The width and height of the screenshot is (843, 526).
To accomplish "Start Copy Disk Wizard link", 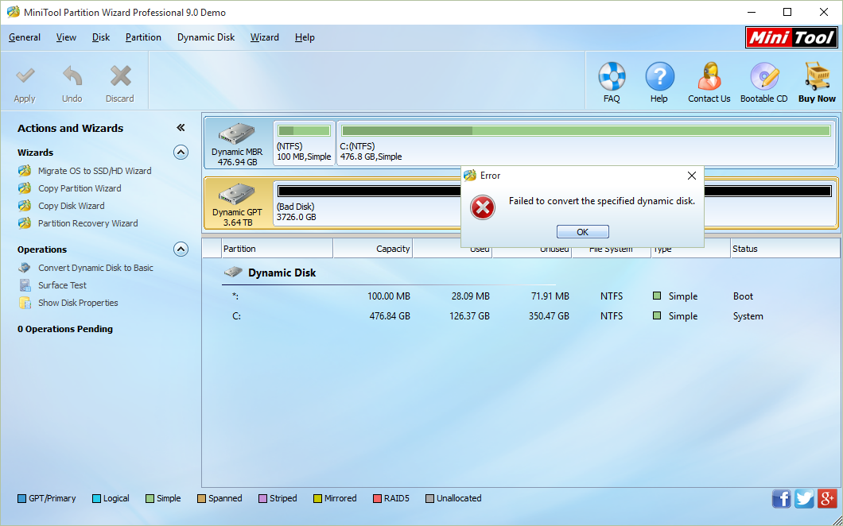I will pos(72,206).
